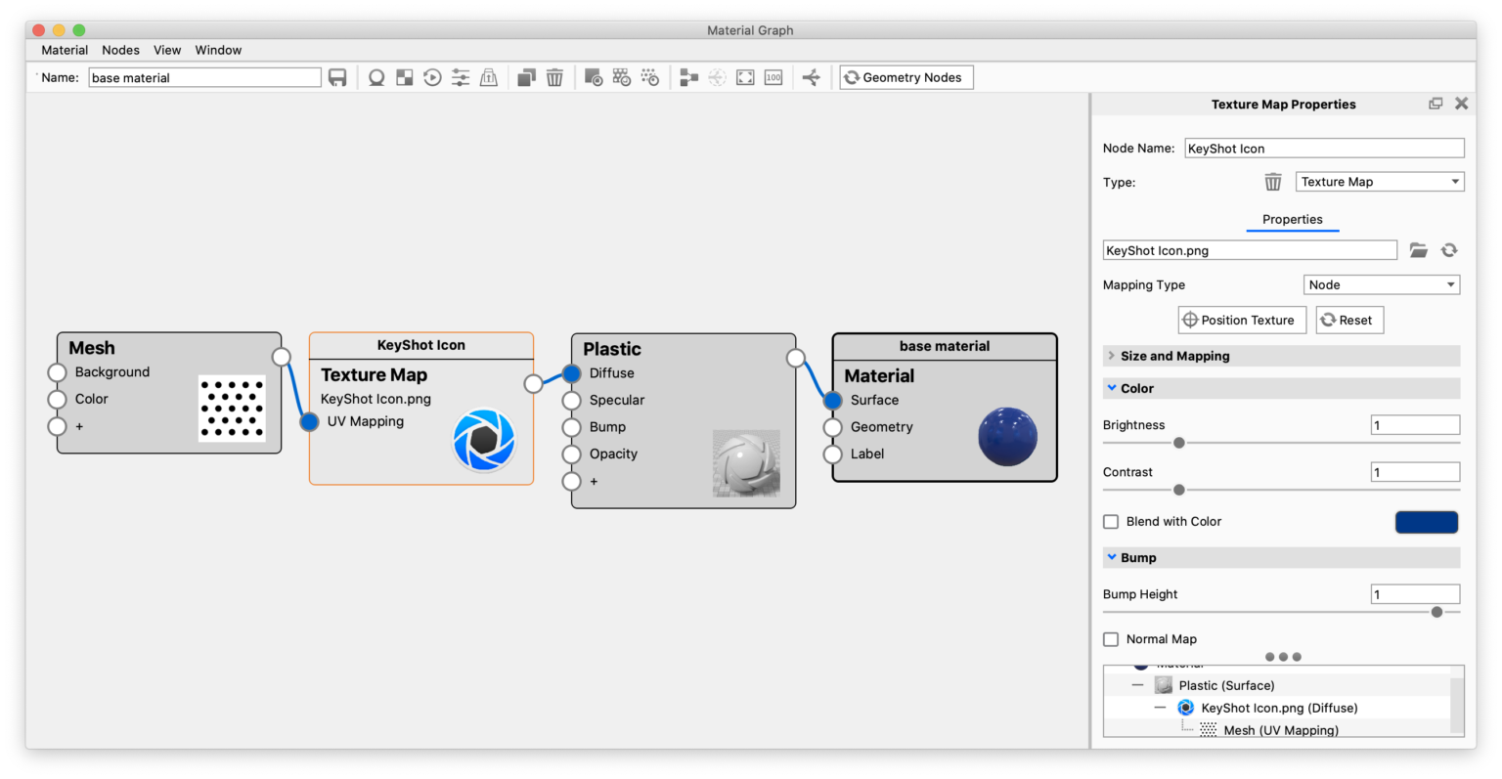The image size is (1502, 779).
Task: Select the Properties tab
Action: point(1292,220)
